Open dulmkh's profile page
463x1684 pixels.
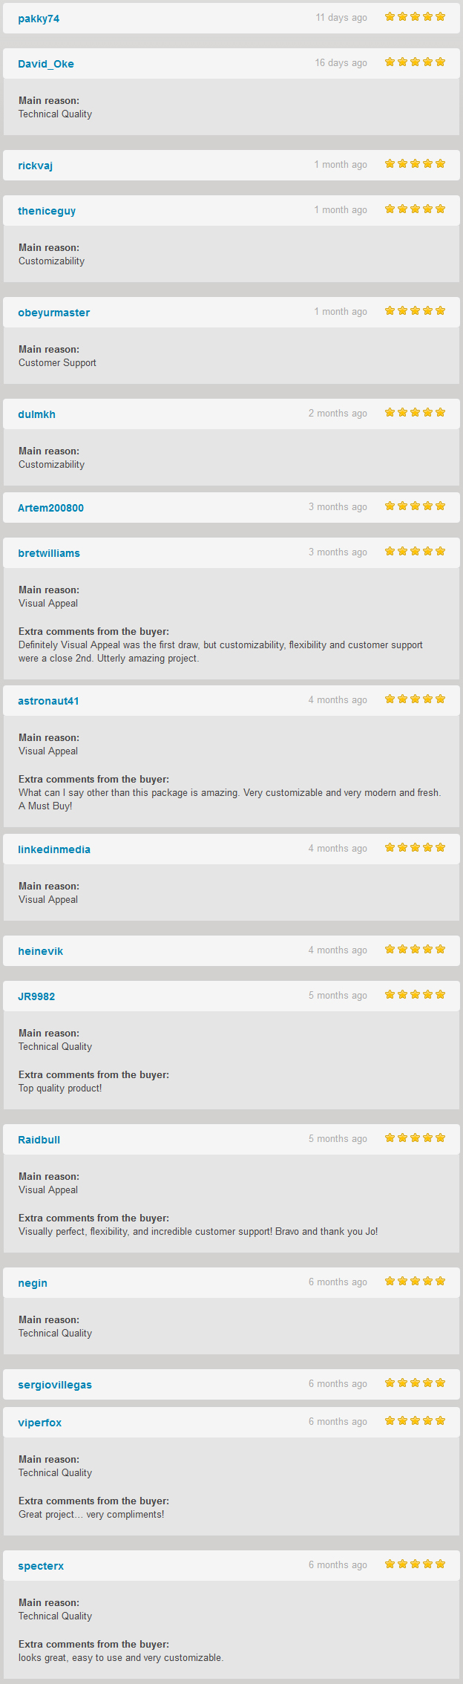tap(36, 414)
